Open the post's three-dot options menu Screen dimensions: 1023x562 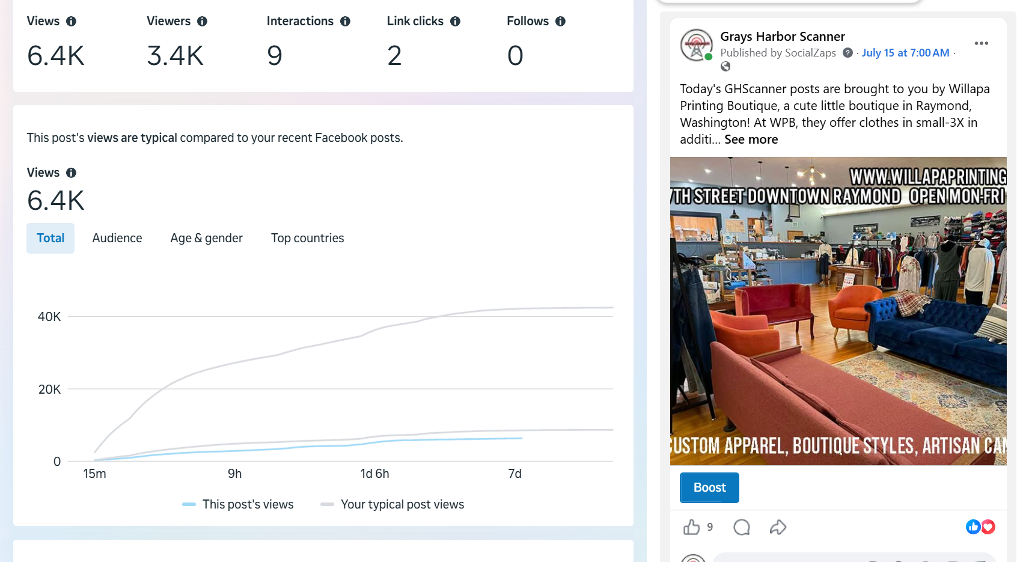(x=982, y=43)
